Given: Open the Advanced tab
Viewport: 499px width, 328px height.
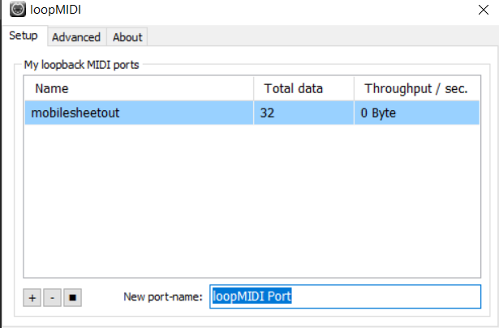Looking at the screenshot, I should [x=76, y=37].
